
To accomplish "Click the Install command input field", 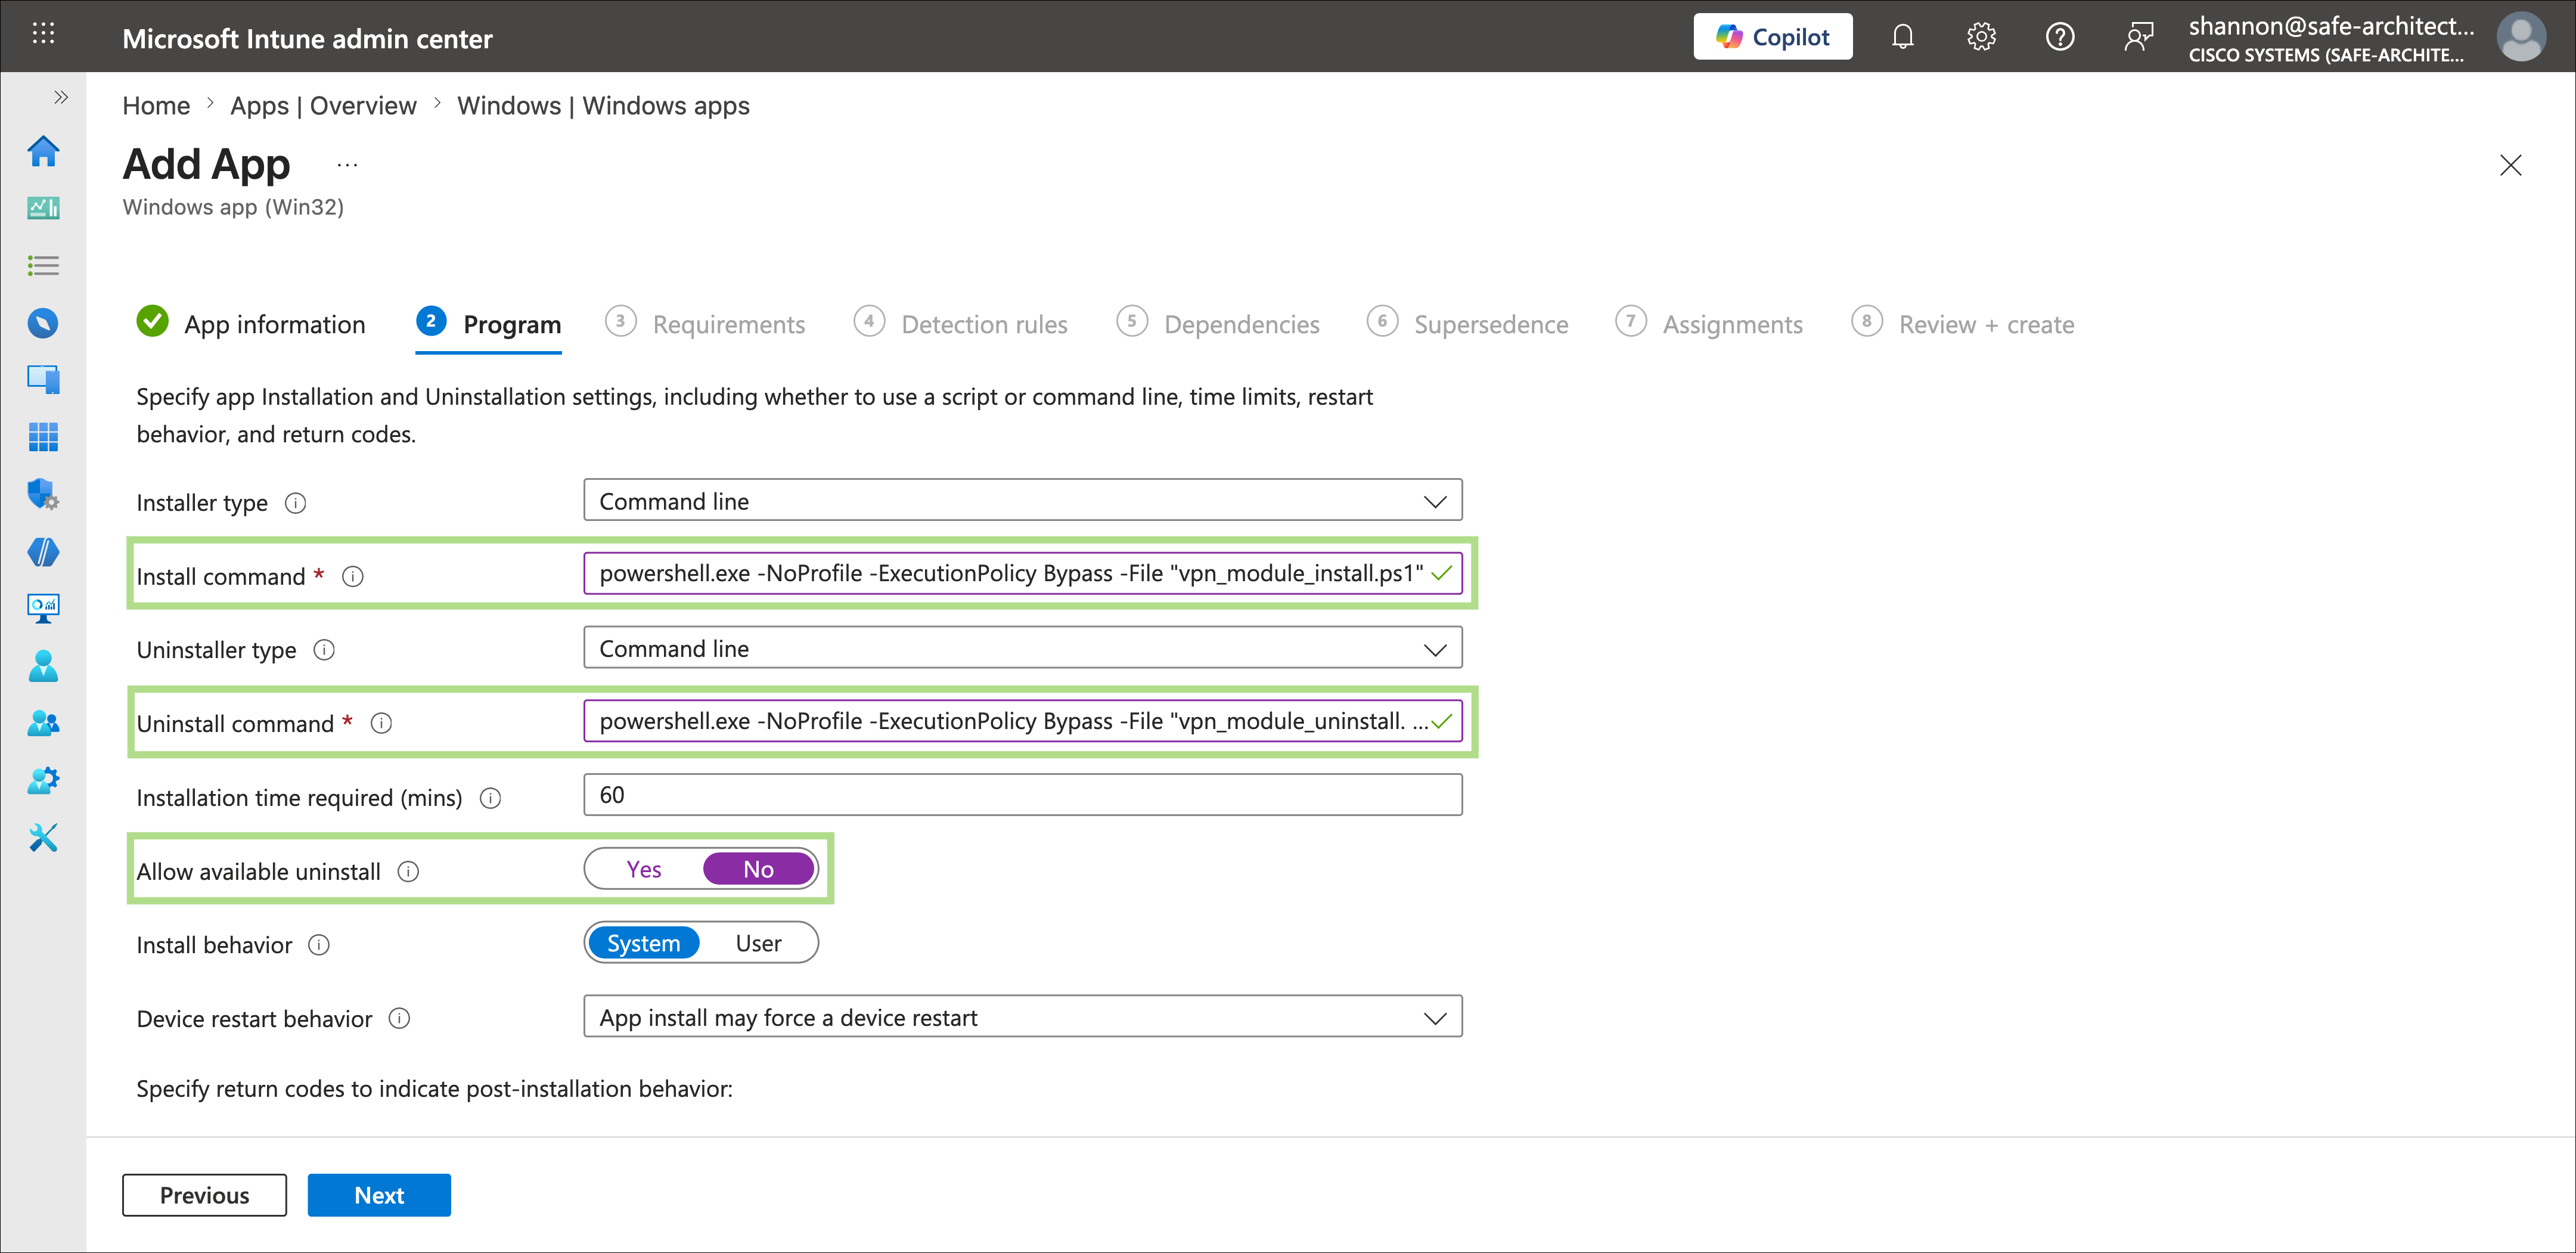I will click(1022, 574).
